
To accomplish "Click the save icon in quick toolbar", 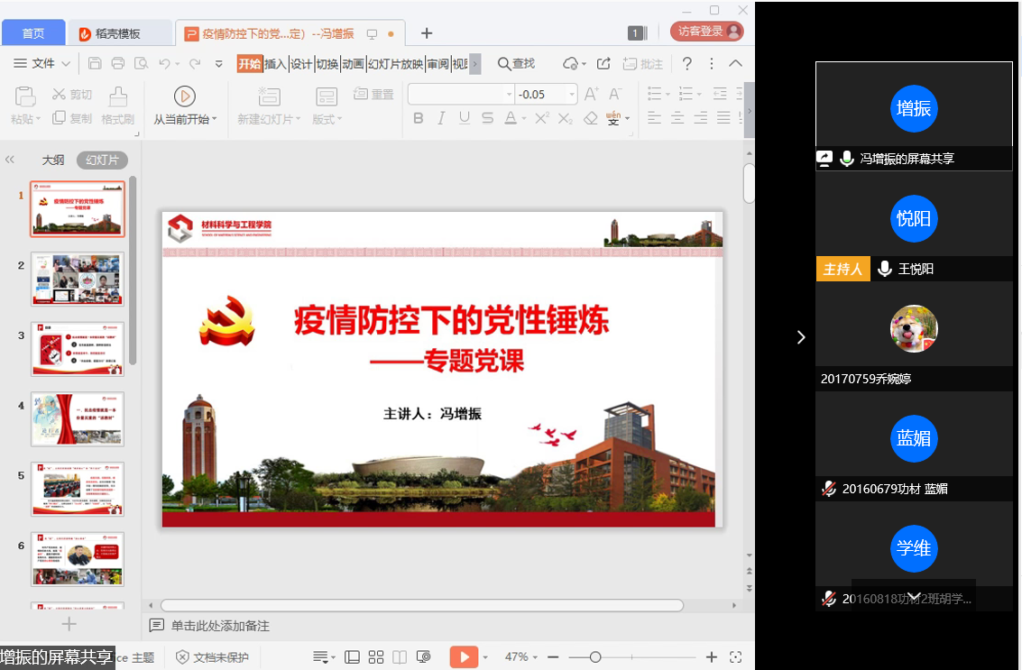I will pos(95,63).
